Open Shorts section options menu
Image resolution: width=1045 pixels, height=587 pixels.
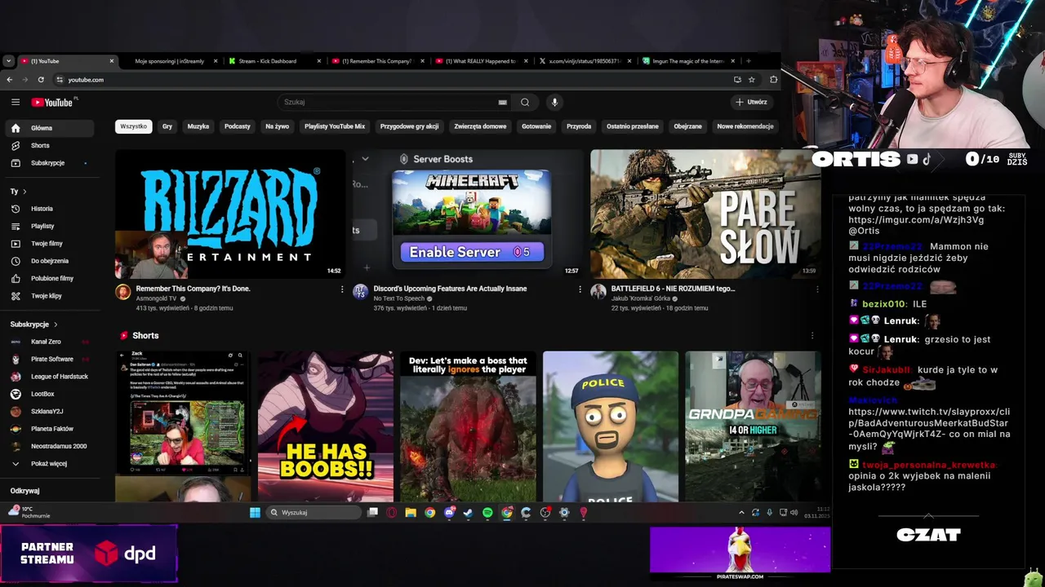point(812,336)
